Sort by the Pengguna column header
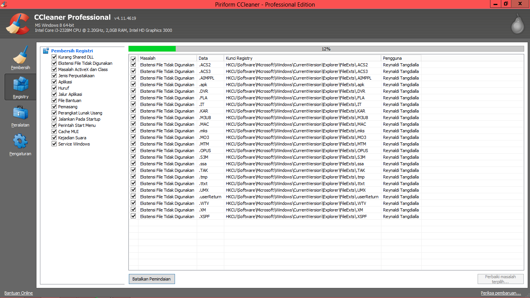530x298 pixels. [401, 58]
